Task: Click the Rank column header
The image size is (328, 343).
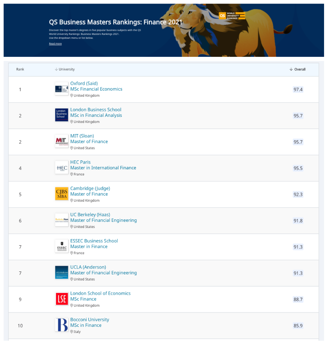Action: pyautogui.click(x=20, y=69)
